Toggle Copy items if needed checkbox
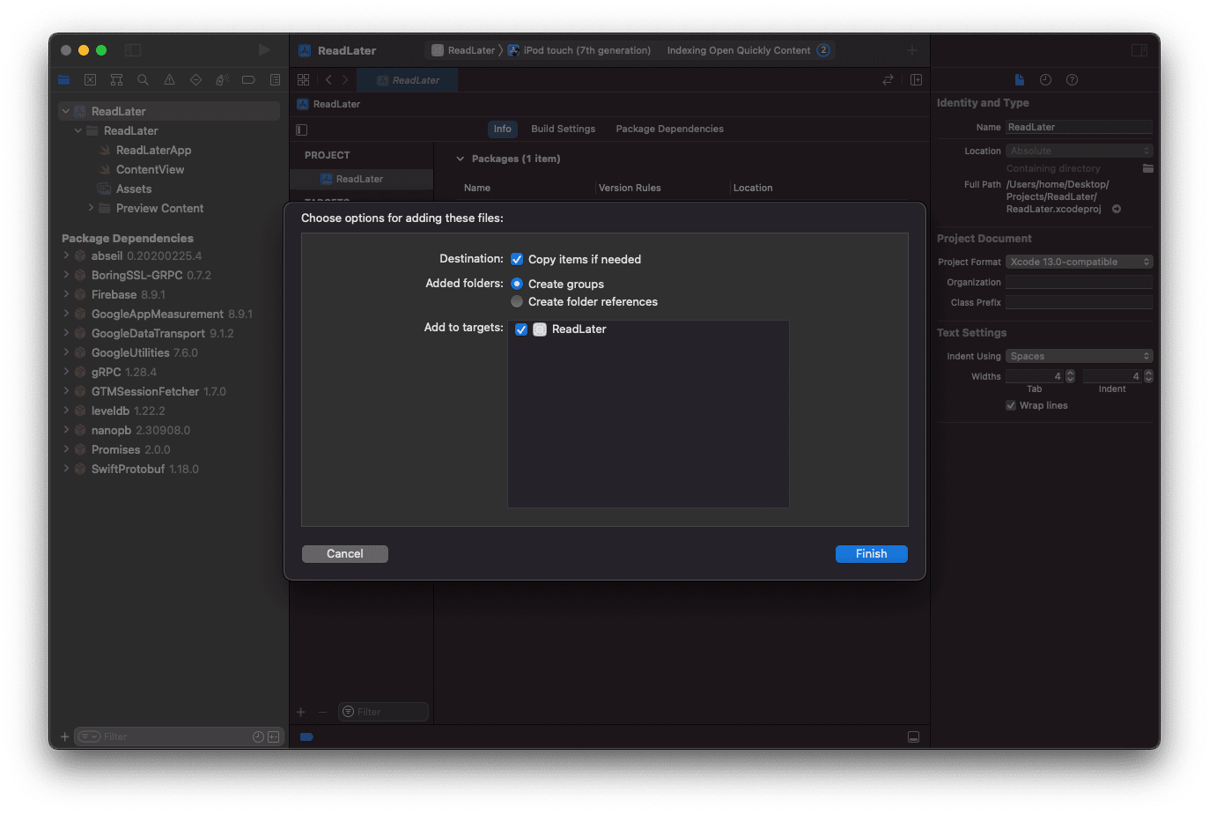This screenshot has width=1209, height=814. (517, 259)
